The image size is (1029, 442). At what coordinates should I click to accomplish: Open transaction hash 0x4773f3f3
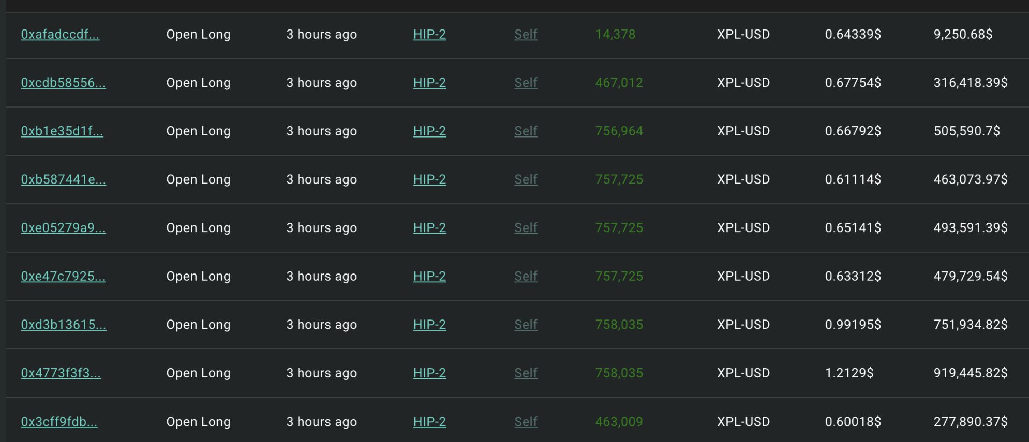[x=61, y=373]
